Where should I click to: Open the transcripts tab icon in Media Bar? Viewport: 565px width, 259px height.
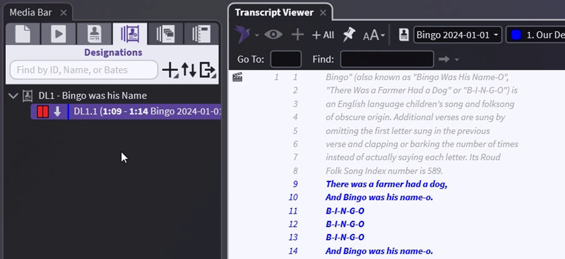point(94,34)
